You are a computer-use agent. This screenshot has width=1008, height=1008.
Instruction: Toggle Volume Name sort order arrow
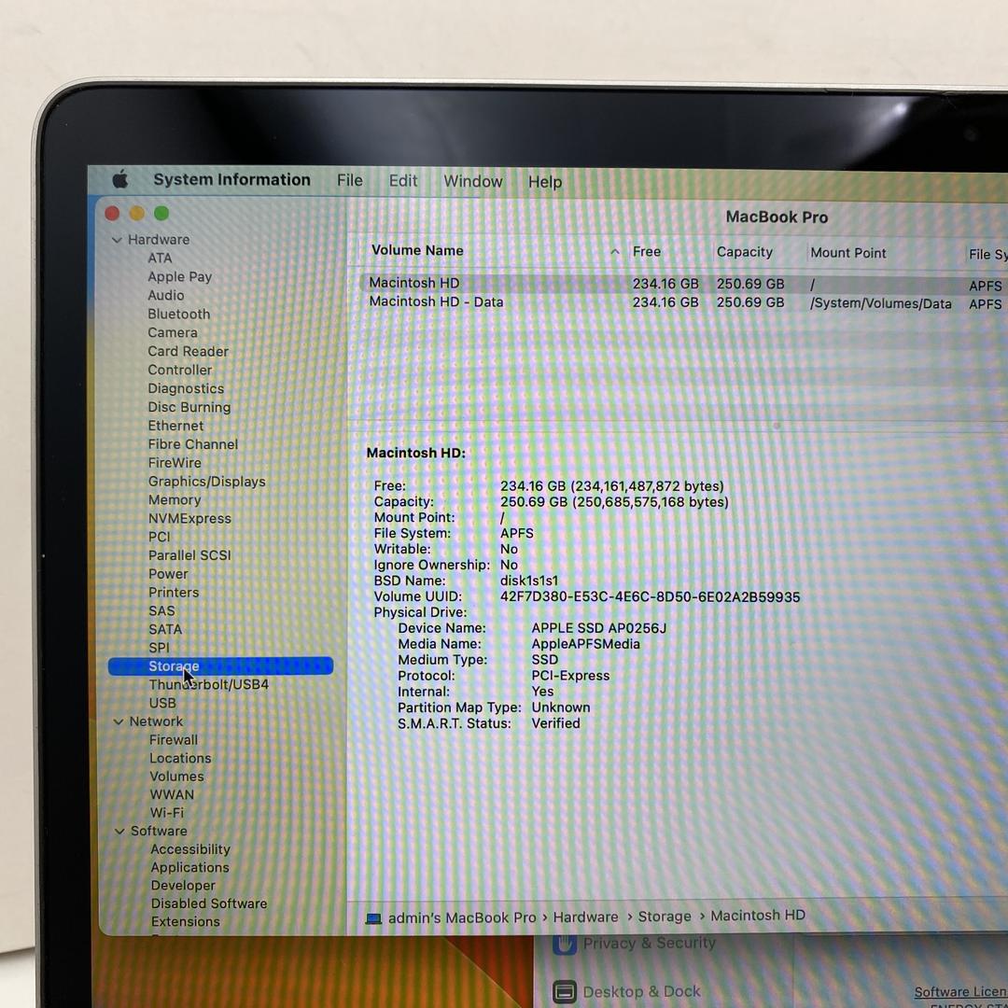click(614, 252)
